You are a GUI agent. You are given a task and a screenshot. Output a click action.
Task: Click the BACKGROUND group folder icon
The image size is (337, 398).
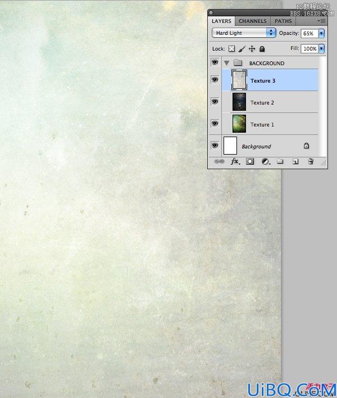[x=238, y=62]
